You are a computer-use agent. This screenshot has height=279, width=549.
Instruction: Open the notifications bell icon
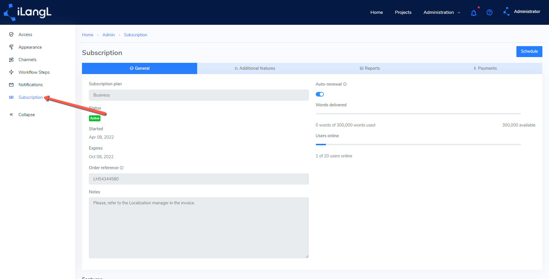473,13
